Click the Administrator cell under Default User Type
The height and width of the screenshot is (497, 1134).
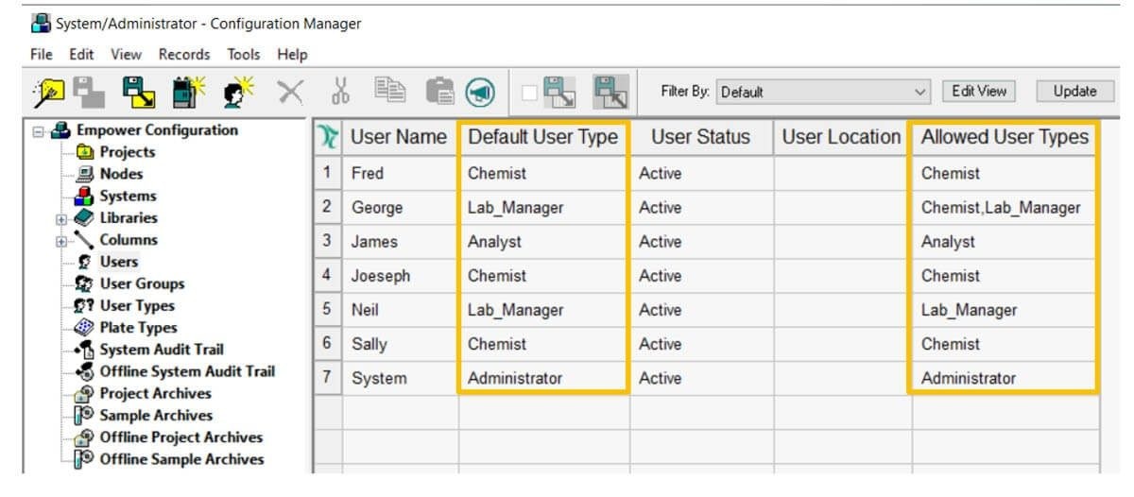[544, 378]
